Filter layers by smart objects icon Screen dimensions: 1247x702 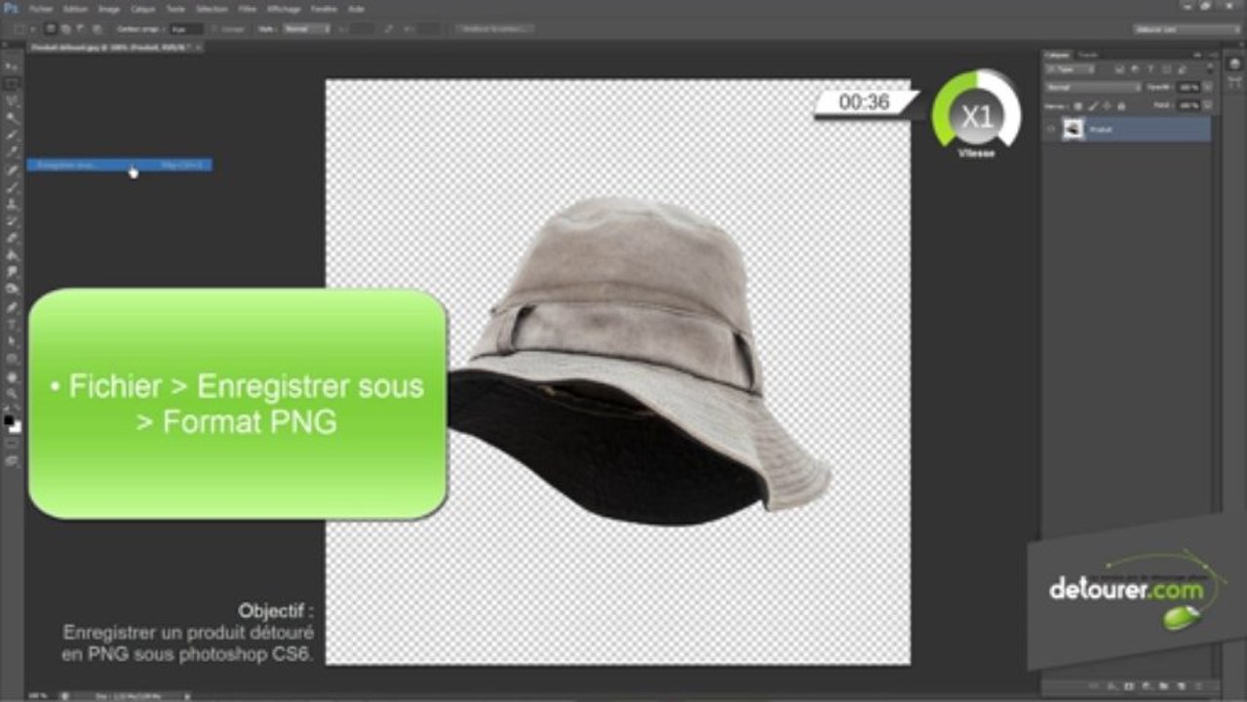click(1182, 69)
